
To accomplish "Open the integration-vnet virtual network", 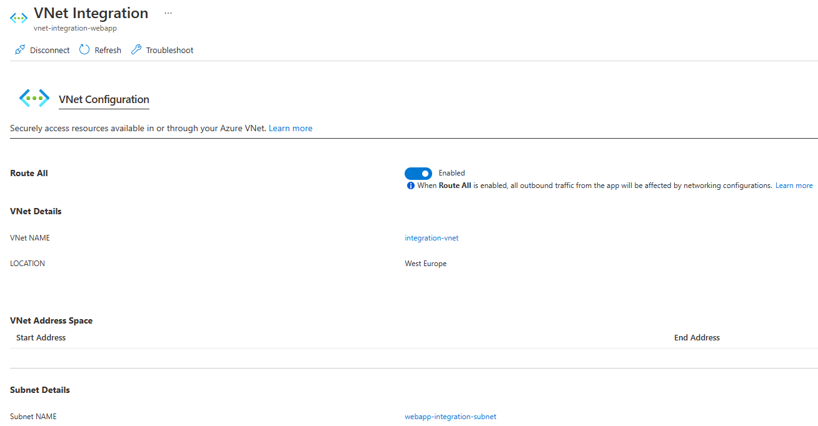I will click(432, 237).
